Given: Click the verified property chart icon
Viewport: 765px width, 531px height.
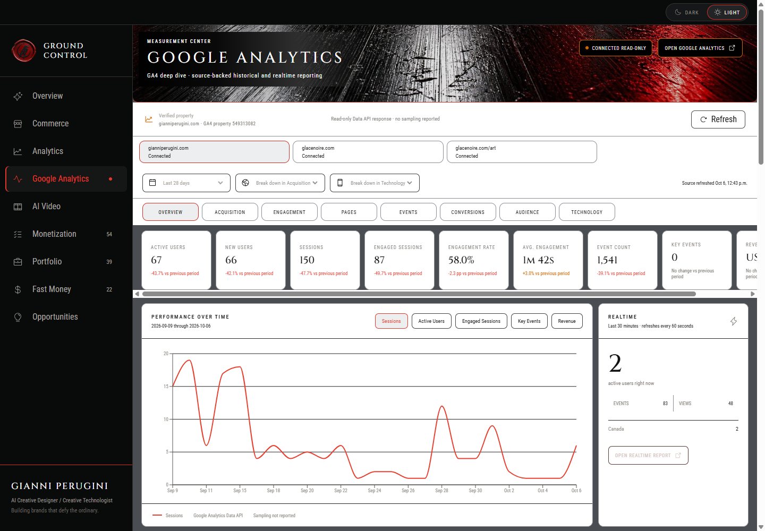Looking at the screenshot, I should coord(149,119).
